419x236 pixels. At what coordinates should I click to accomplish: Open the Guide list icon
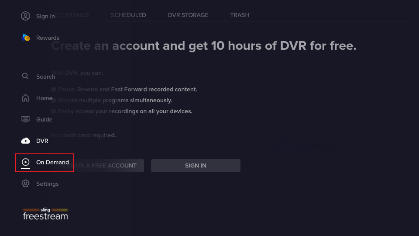25,119
